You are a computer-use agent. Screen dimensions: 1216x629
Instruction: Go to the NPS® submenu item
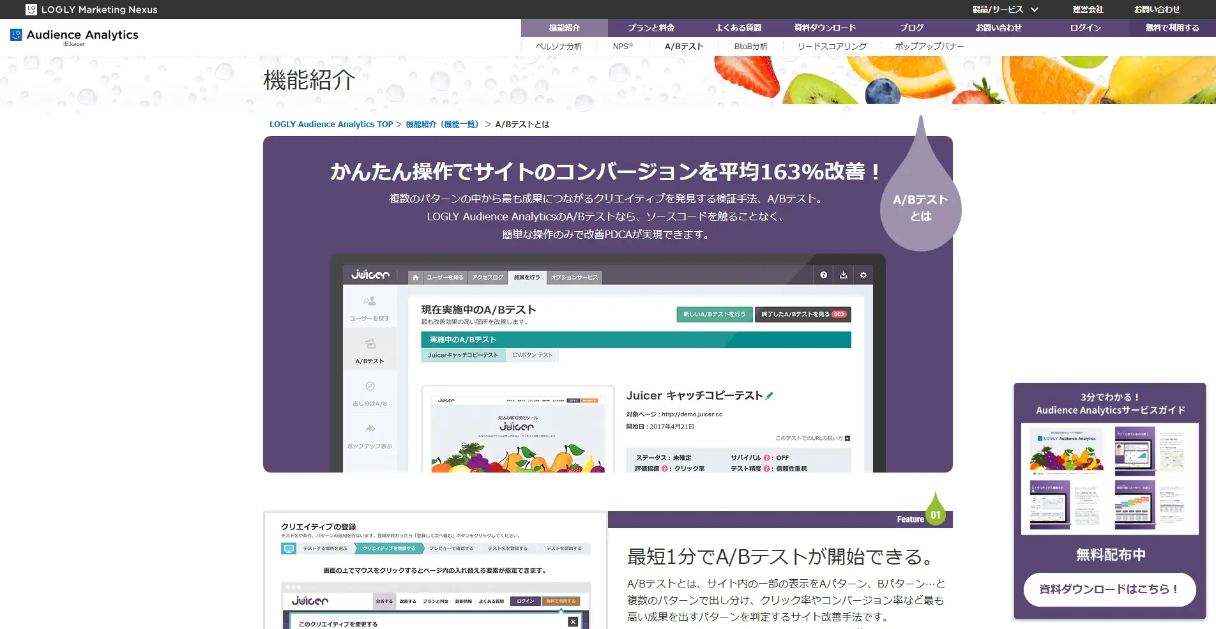point(623,47)
